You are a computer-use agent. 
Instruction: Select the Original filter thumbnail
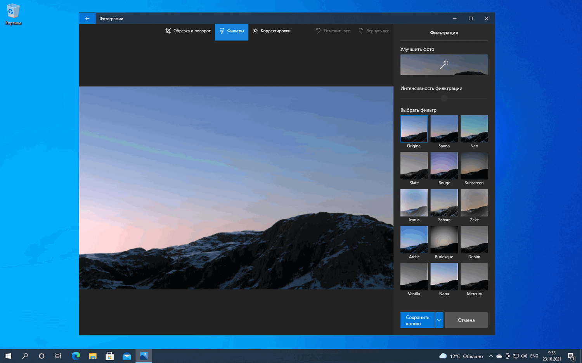[x=414, y=129]
